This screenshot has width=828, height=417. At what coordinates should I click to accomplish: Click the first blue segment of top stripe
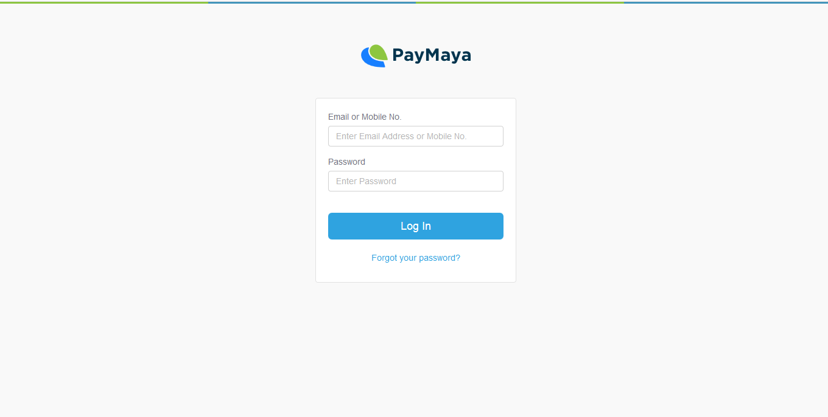pyautogui.click(x=312, y=2)
